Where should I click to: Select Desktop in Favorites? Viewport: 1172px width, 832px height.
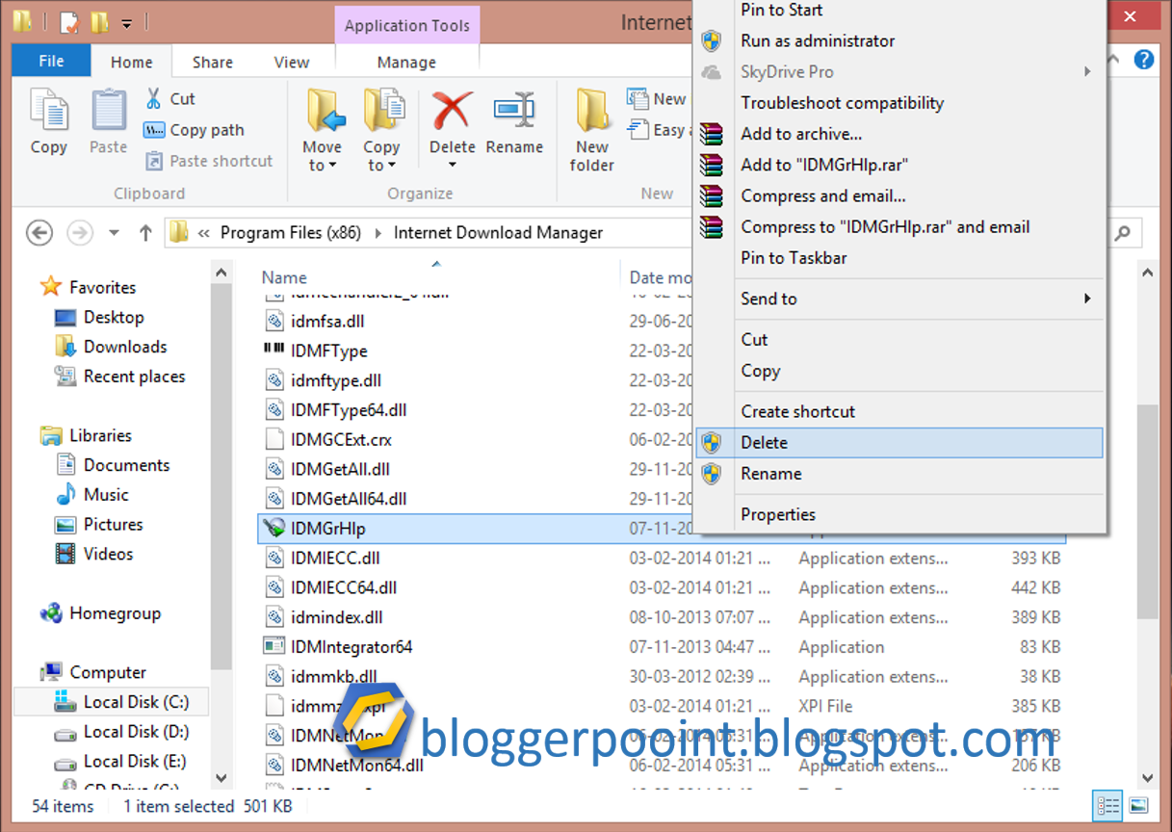99,317
